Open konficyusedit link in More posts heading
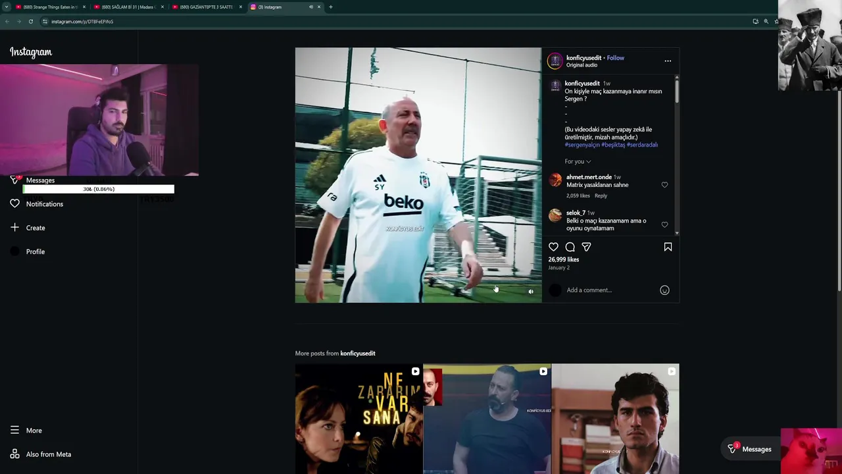 [x=358, y=354]
